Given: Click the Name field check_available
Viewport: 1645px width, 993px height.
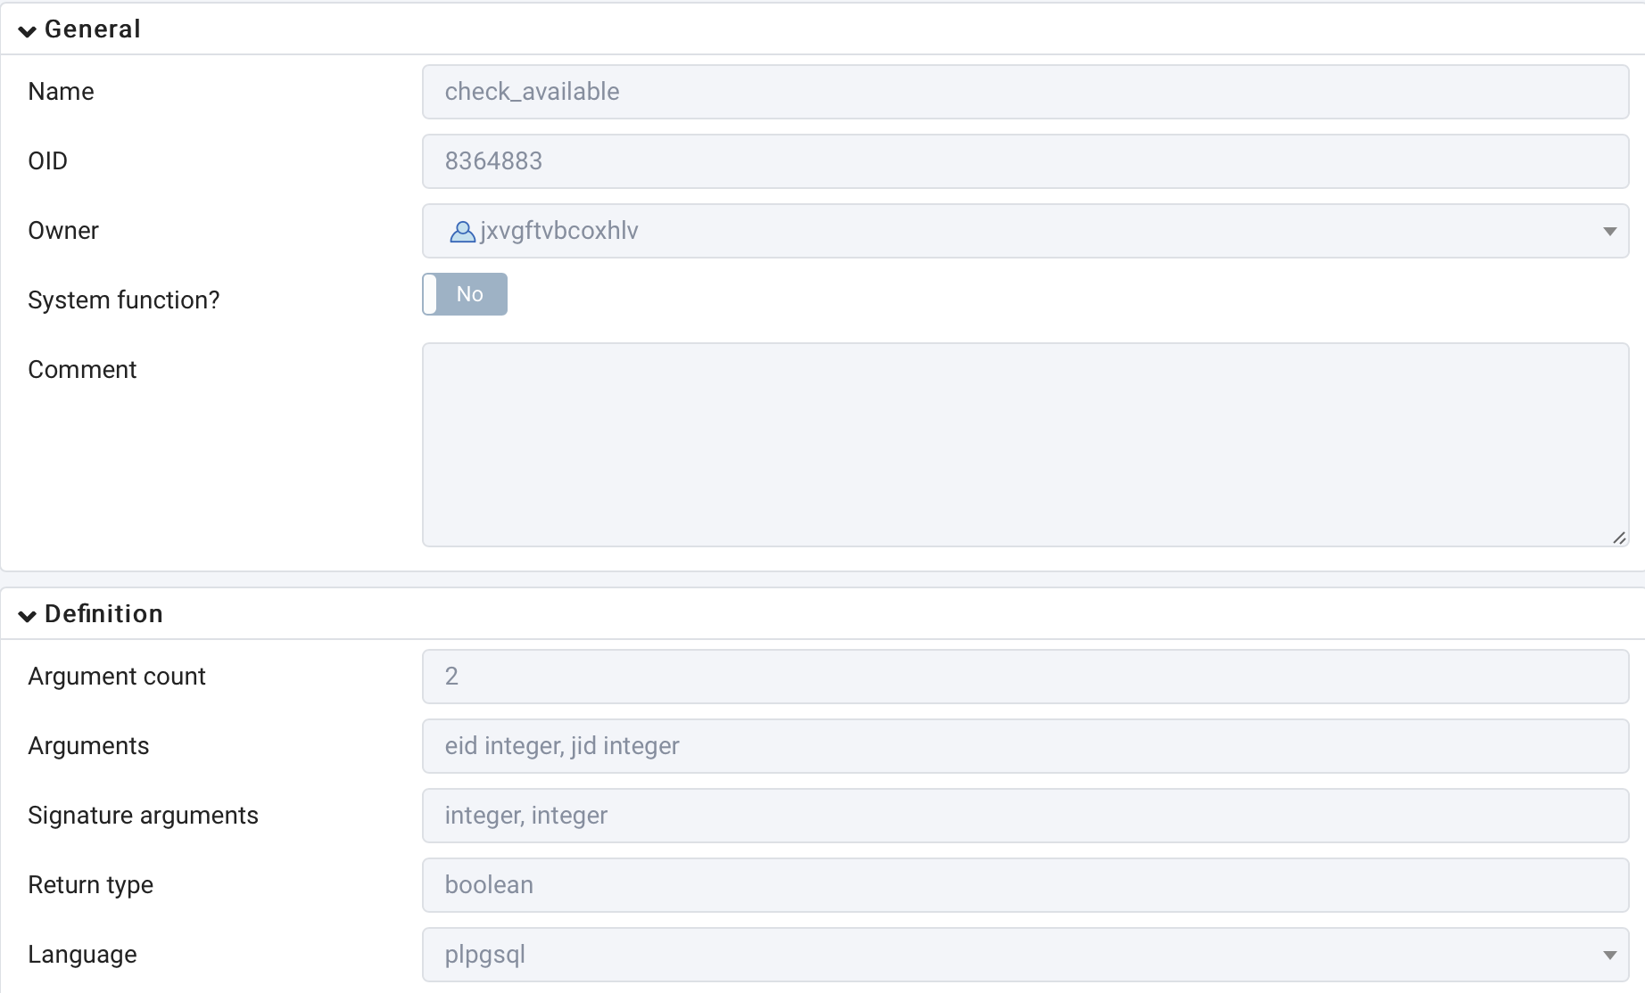Looking at the screenshot, I should (1025, 92).
